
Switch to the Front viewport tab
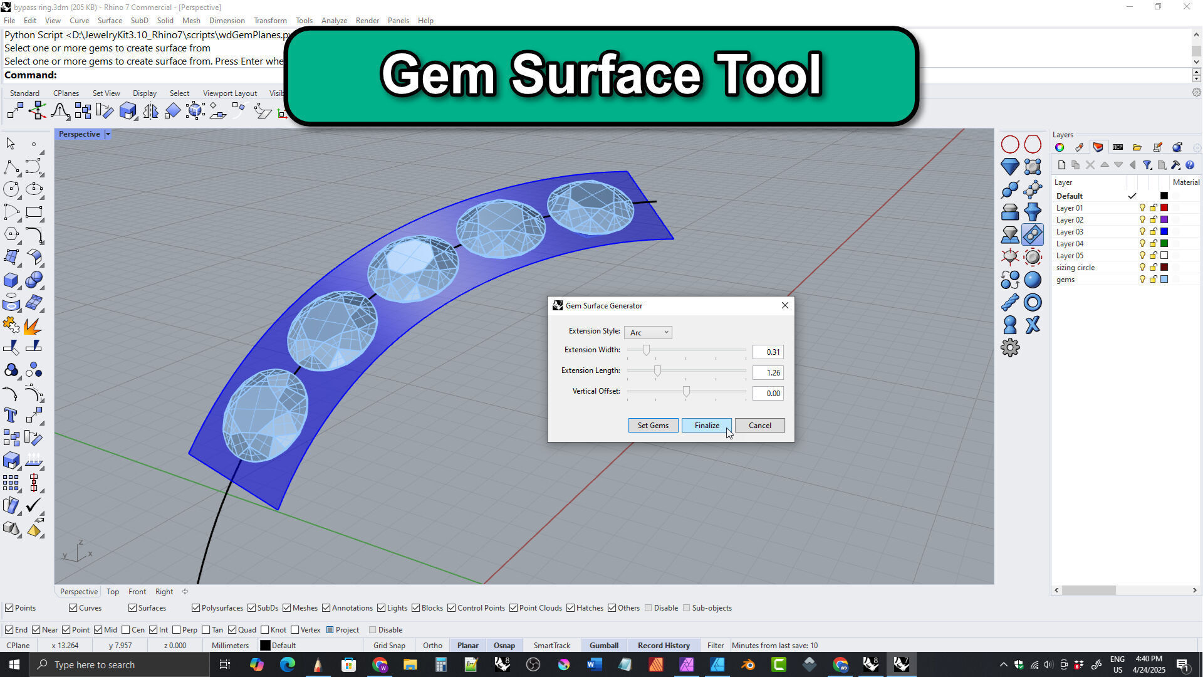(x=137, y=592)
